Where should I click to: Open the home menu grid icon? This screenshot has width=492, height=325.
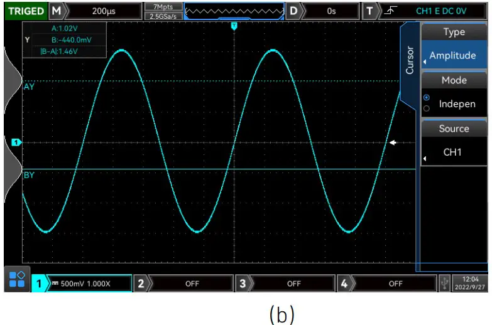17,279
